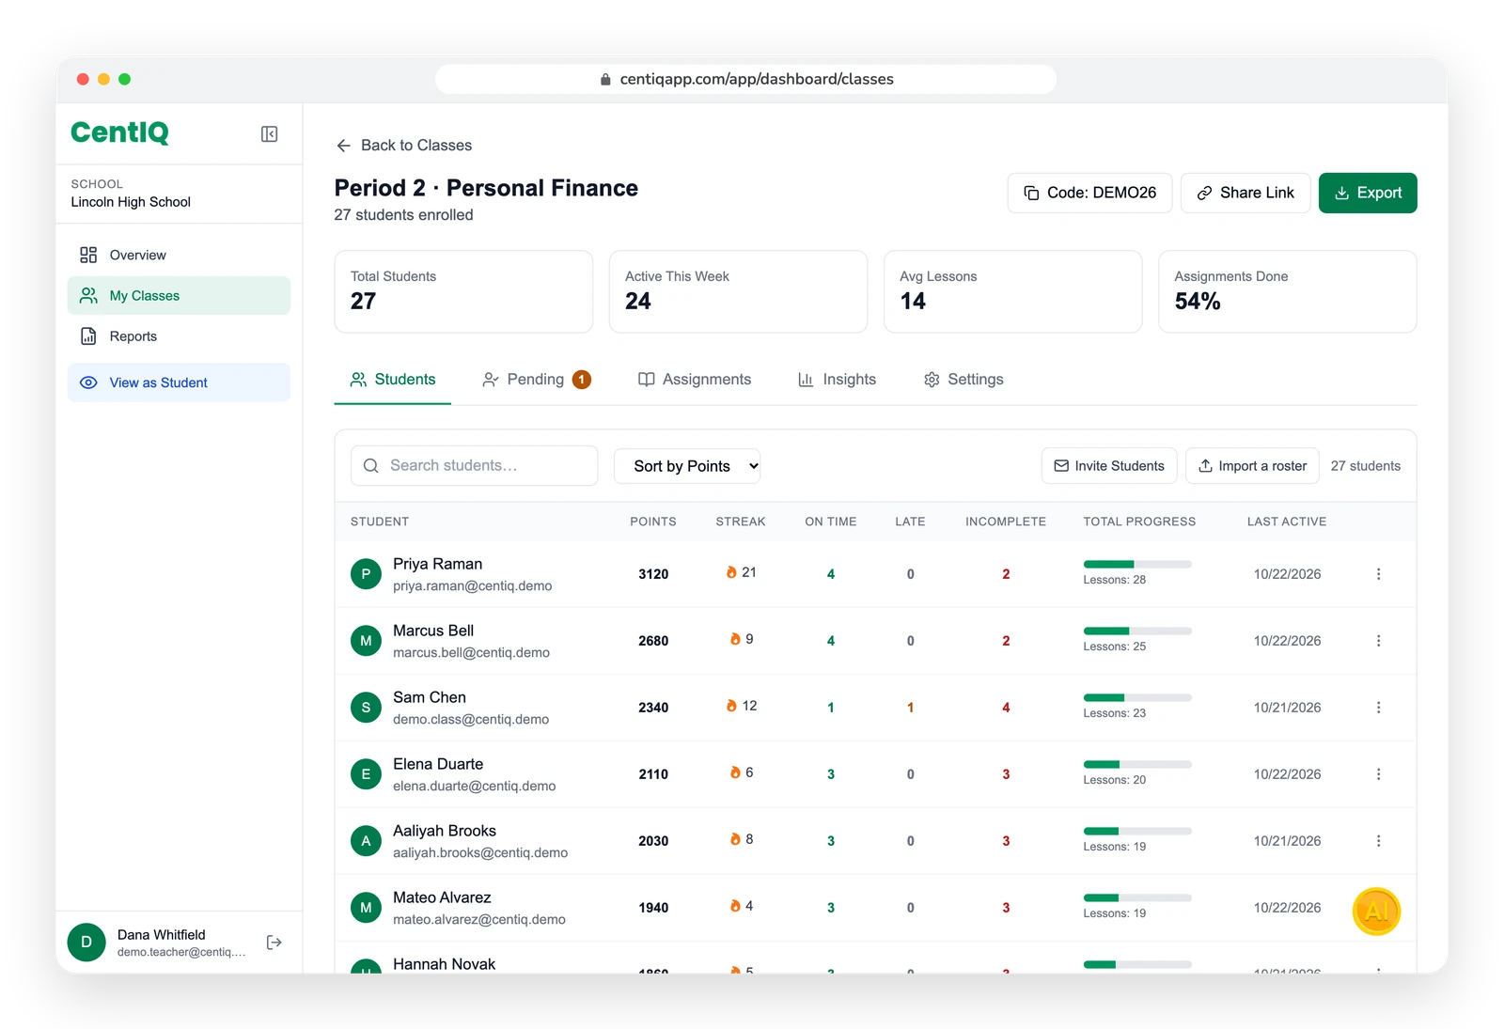Click the TOTAL PROGRESS column header
Screen dimensions: 1504x1029
[x=1139, y=522]
